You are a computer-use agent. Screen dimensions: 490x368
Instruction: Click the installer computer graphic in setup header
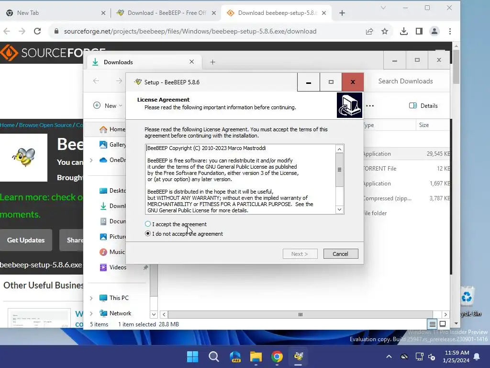coord(349,105)
